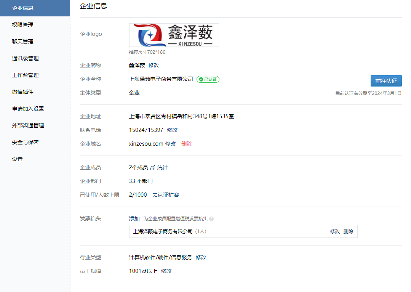
Task: Click 修改 next to 员工规模 1001及以上
Action: pyautogui.click(x=166, y=271)
